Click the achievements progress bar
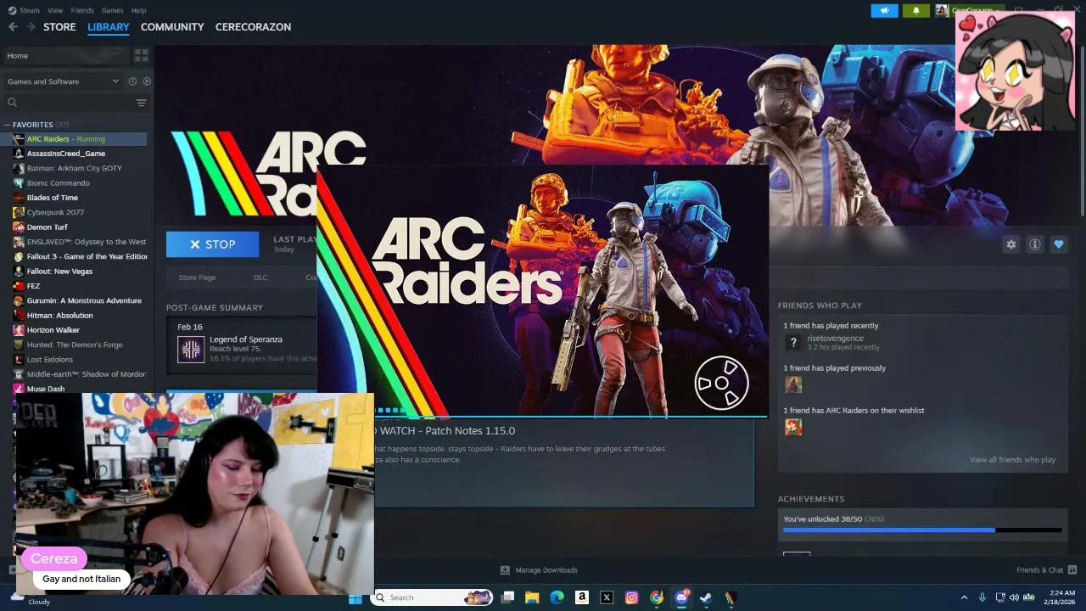 coord(921,530)
